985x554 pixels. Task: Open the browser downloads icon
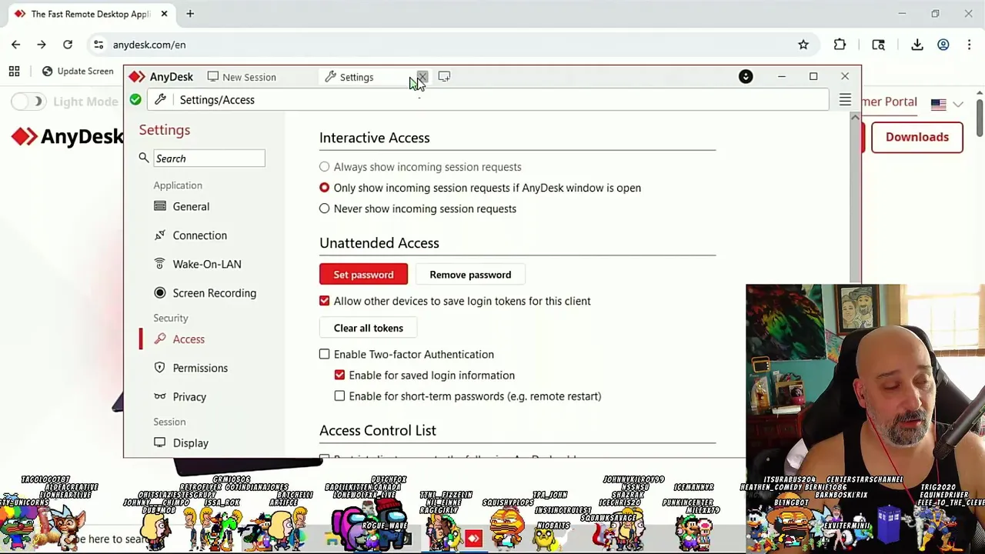(x=917, y=45)
